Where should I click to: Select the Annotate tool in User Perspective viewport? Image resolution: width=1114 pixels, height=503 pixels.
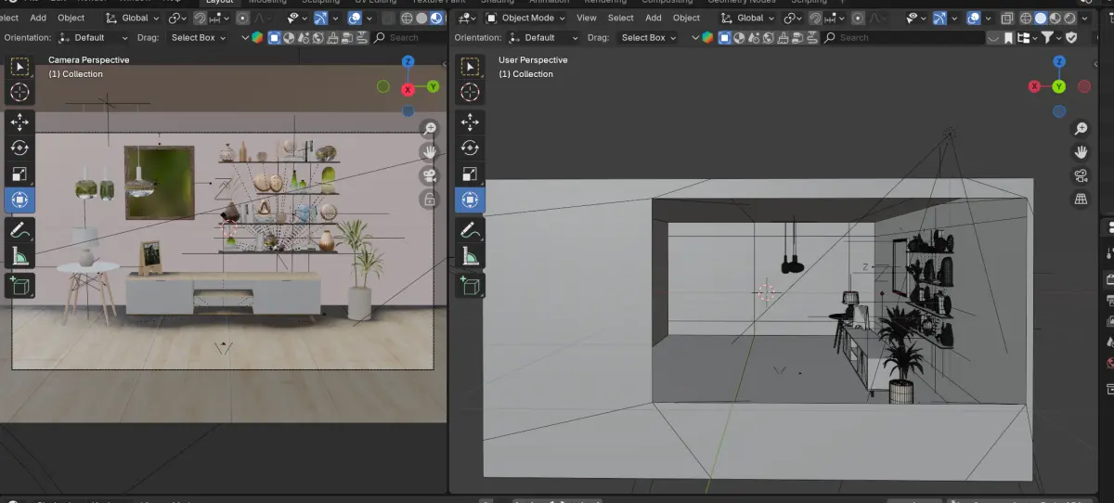(x=470, y=229)
